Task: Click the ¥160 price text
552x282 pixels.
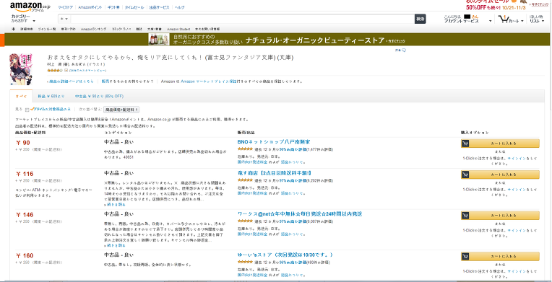Action: (x=25, y=255)
